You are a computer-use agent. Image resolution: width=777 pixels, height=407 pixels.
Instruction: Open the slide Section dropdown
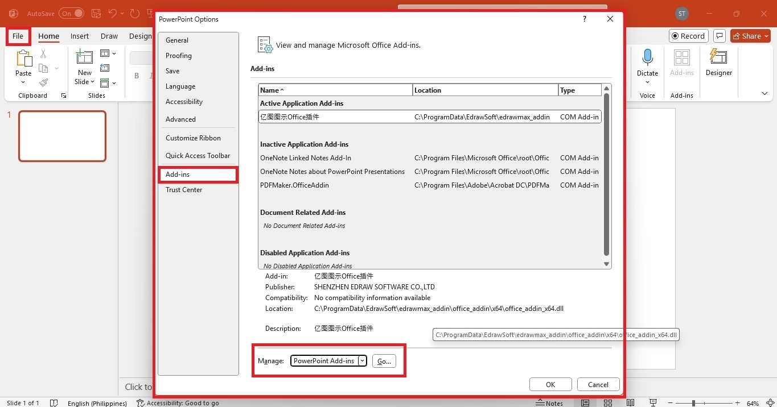(x=108, y=83)
